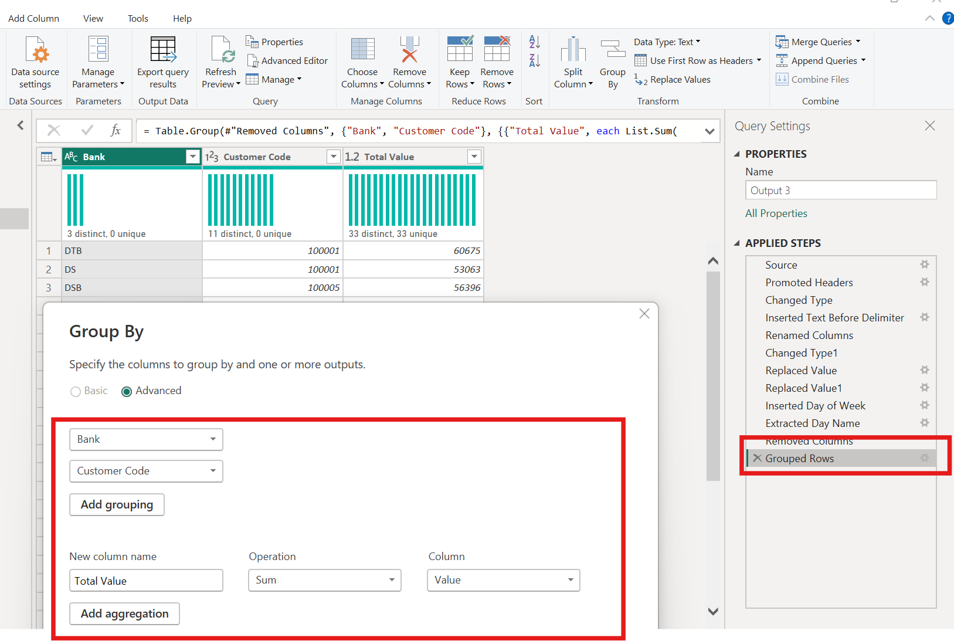Click Keep Rows icon
This screenshot has height=641, width=954.
tap(460, 49)
